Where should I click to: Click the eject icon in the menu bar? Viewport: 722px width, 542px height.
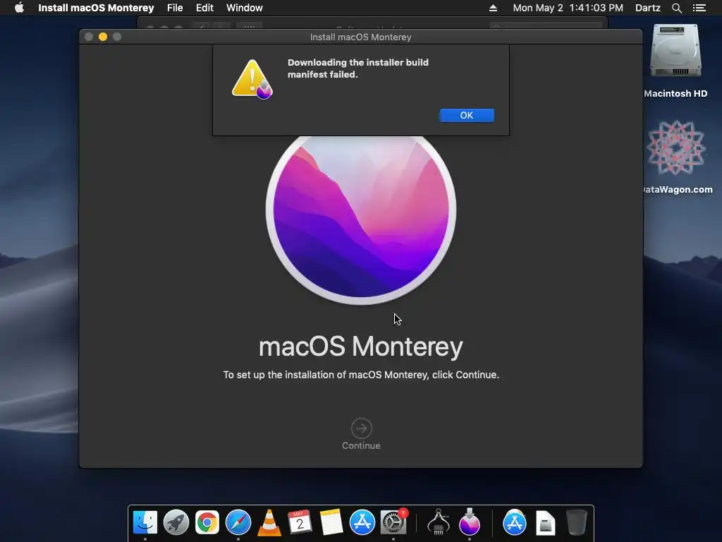tap(493, 8)
